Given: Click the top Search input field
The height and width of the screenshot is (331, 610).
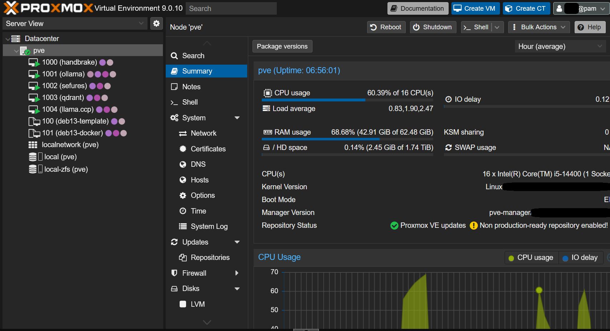Looking at the screenshot, I should (231, 9).
